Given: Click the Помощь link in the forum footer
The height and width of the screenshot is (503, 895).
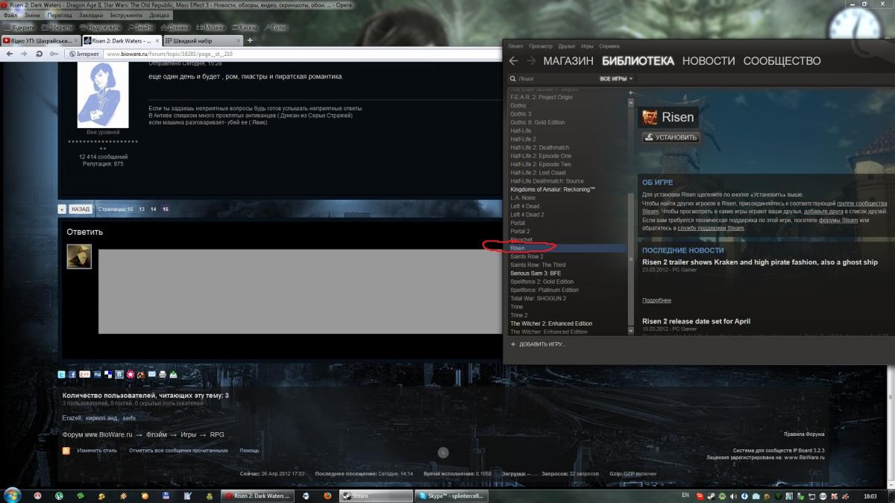Looking at the screenshot, I should (x=249, y=450).
